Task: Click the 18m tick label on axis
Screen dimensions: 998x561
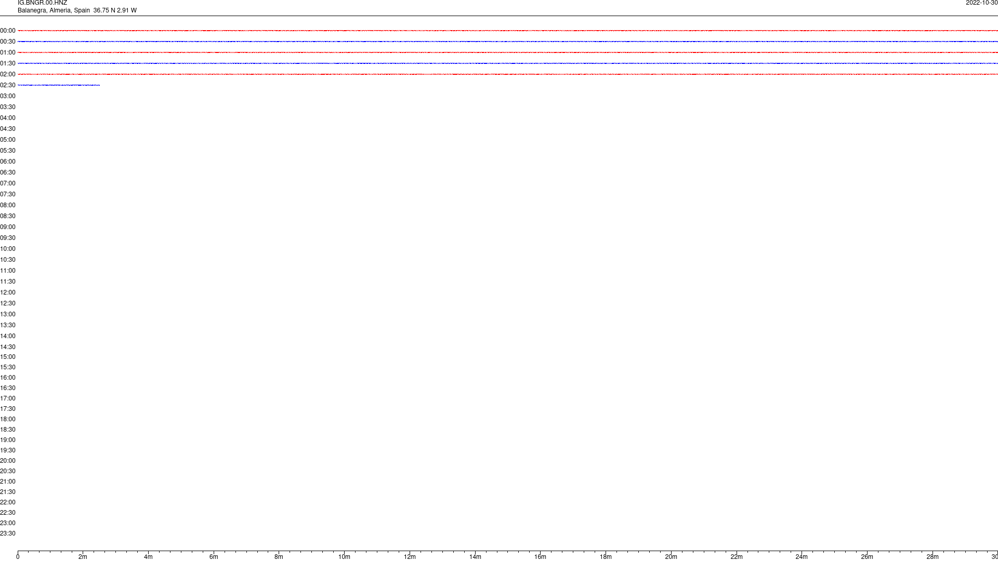Action: (x=606, y=557)
